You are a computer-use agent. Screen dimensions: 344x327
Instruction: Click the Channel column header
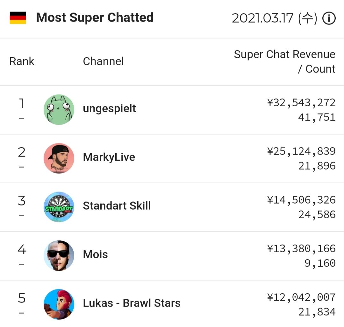pos(103,61)
